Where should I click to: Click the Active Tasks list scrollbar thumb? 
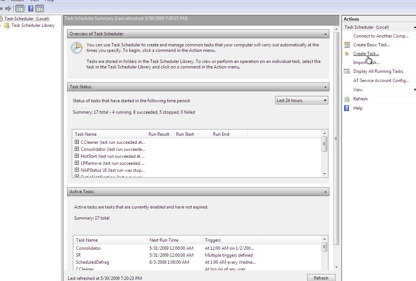click(325, 247)
